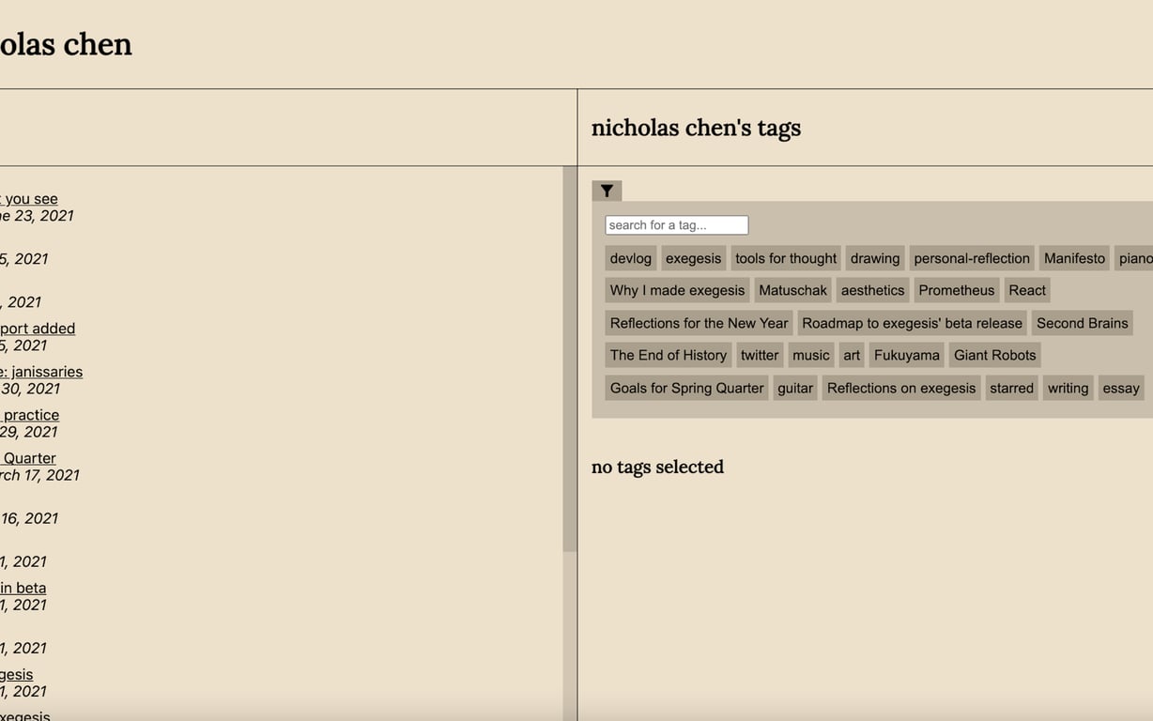Select the "personal-reflection" tag
Screen dimensions: 1153x721
tap(972, 258)
